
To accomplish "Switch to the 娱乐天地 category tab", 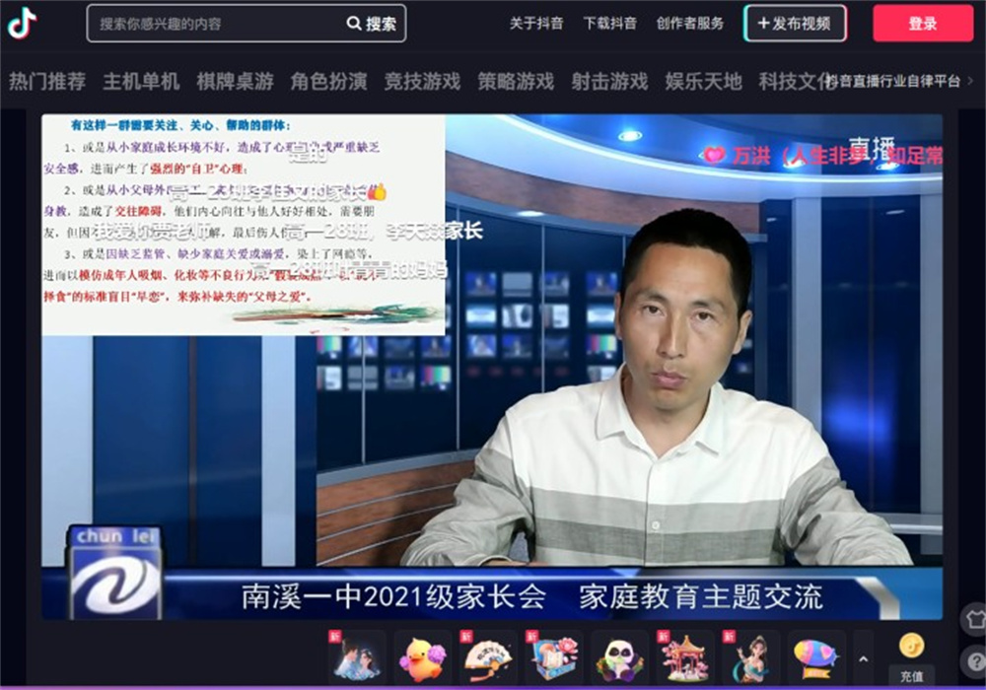I will click(703, 81).
